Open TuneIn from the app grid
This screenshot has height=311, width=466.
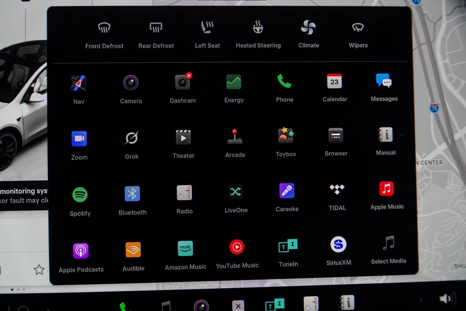(x=288, y=246)
